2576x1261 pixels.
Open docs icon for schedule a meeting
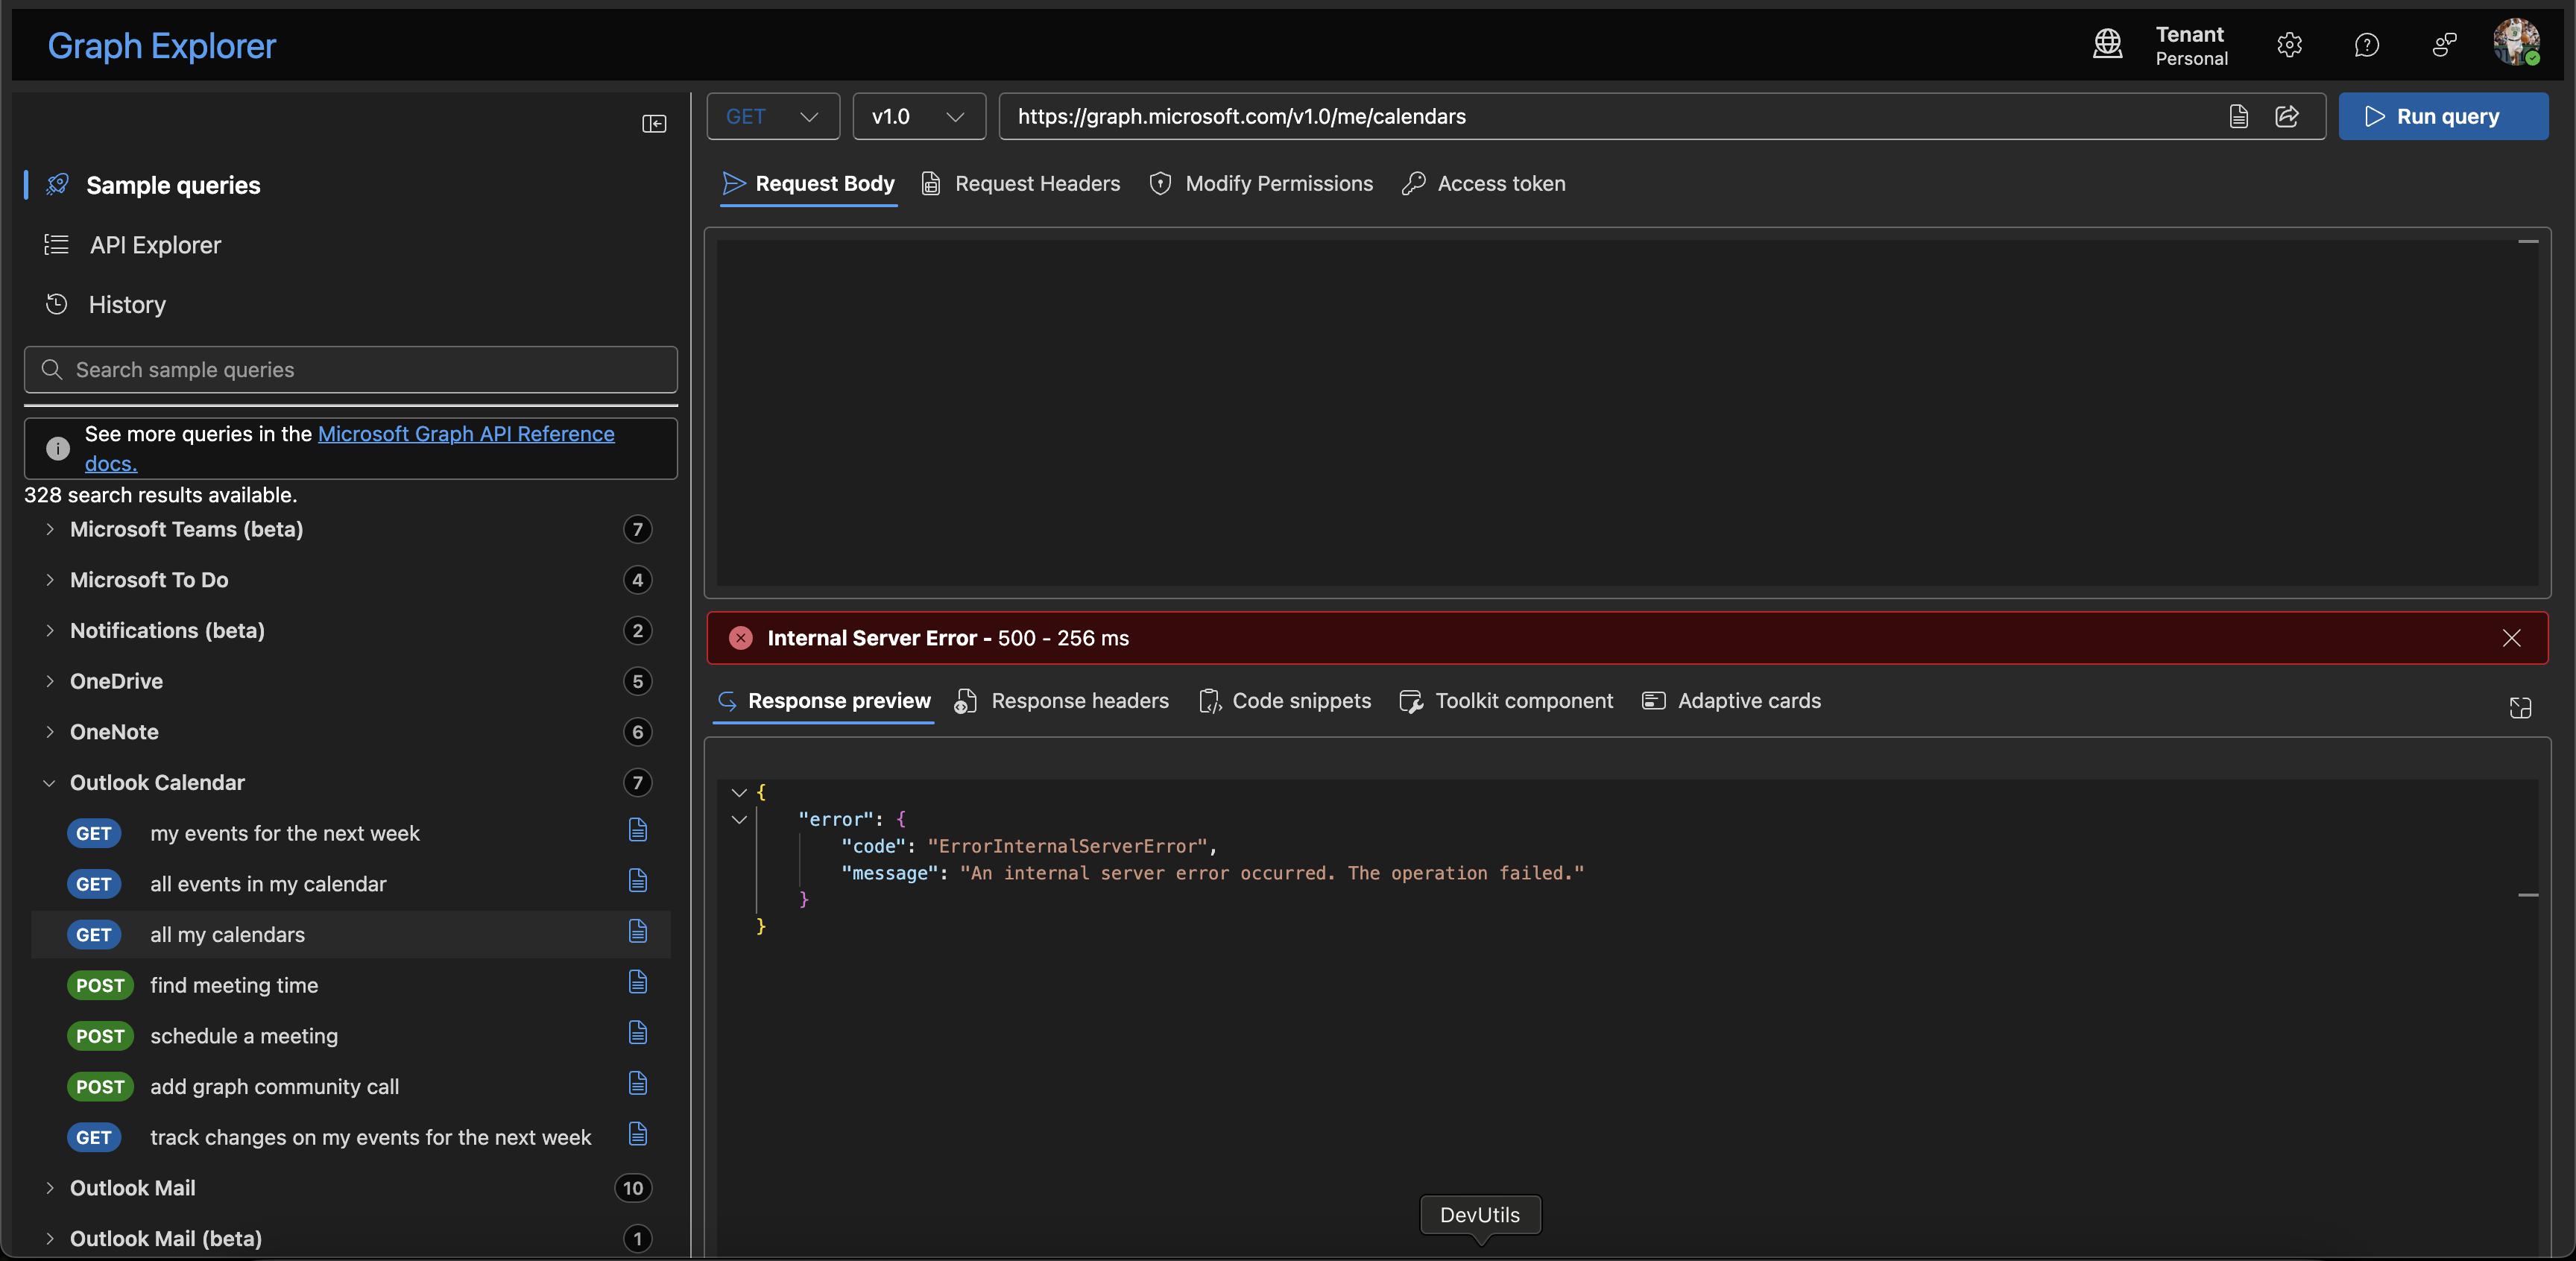637,1033
